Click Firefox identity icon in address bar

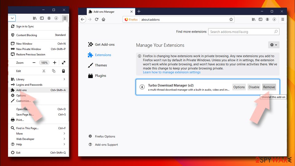pyautogui.click(x=131, y=20)
